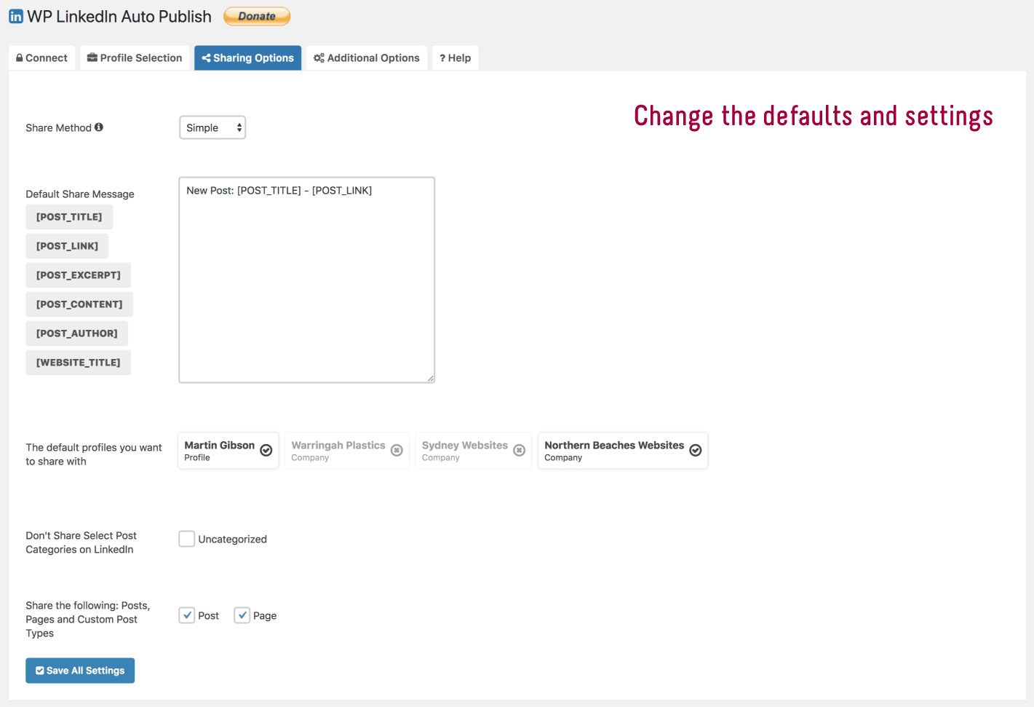Open the Help tab
The image size is (1034, 707).
[x=455, y=58]
